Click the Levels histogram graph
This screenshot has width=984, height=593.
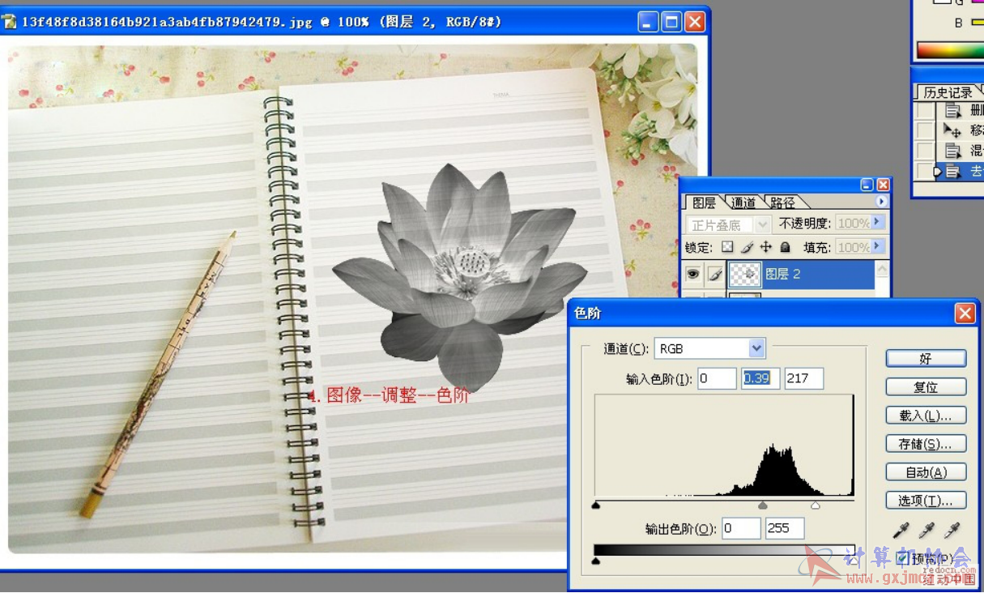click(725, 445)
